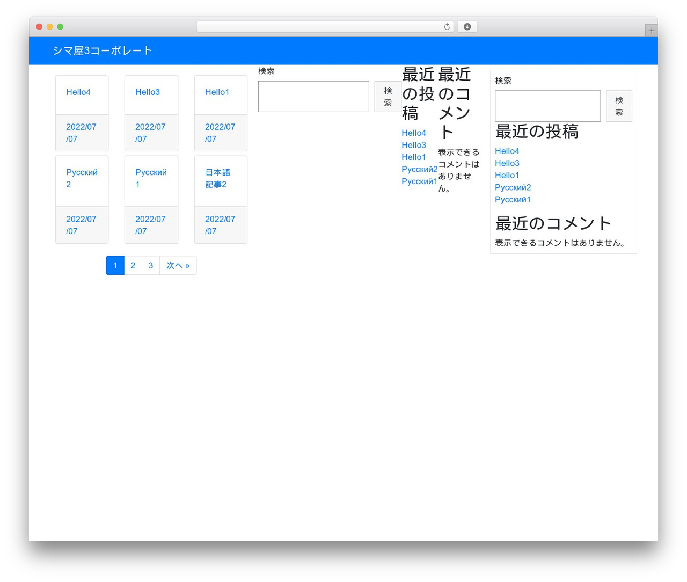
Task: Open Hello1 in the center column's 最近の投稿 list
Action: [414, 157]
